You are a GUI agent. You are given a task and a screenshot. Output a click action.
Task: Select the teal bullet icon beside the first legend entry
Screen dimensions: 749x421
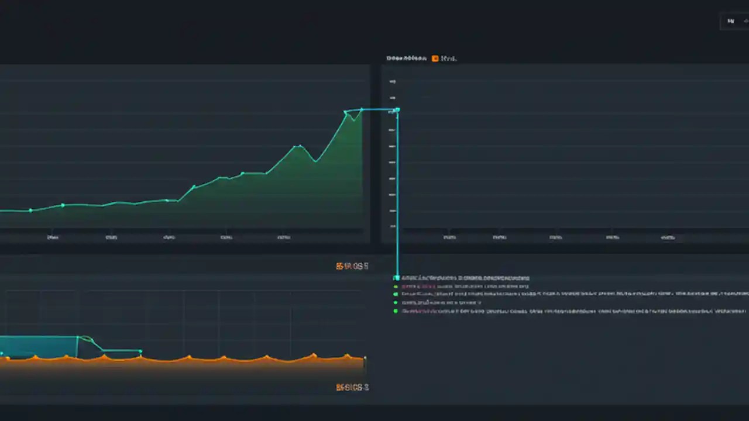(x=397, y=278)
